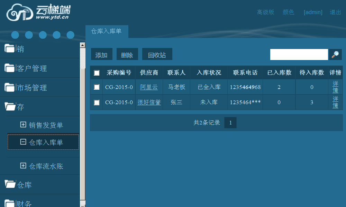Click the third blue circle button
The height and width of the screenshot is (207, 346).
pyautogui.click(x=43, y=35)
